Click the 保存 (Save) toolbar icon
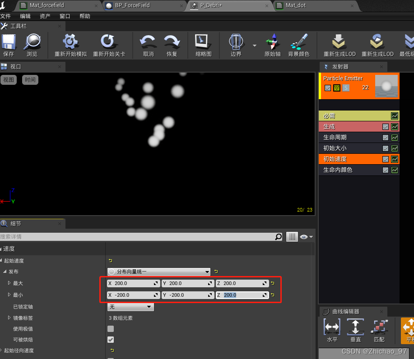This screenshot has height=359, width=414. click(9, 42)
